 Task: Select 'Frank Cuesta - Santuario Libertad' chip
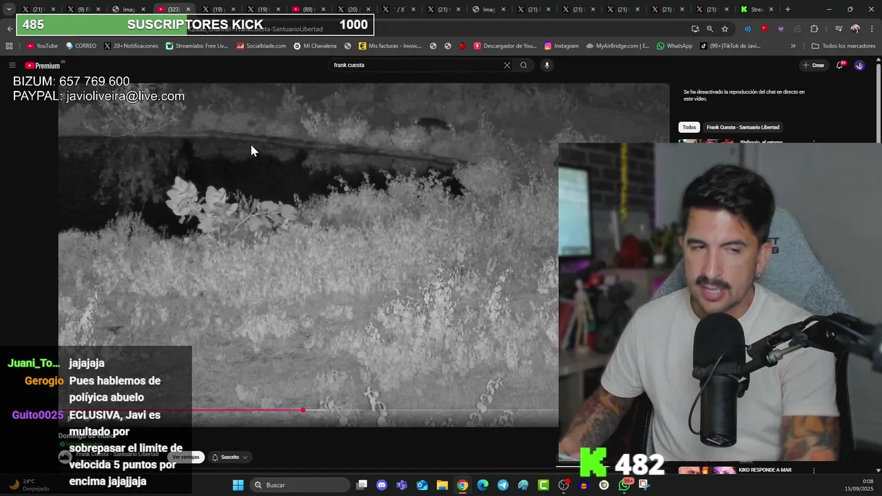(x=743, y=127)
